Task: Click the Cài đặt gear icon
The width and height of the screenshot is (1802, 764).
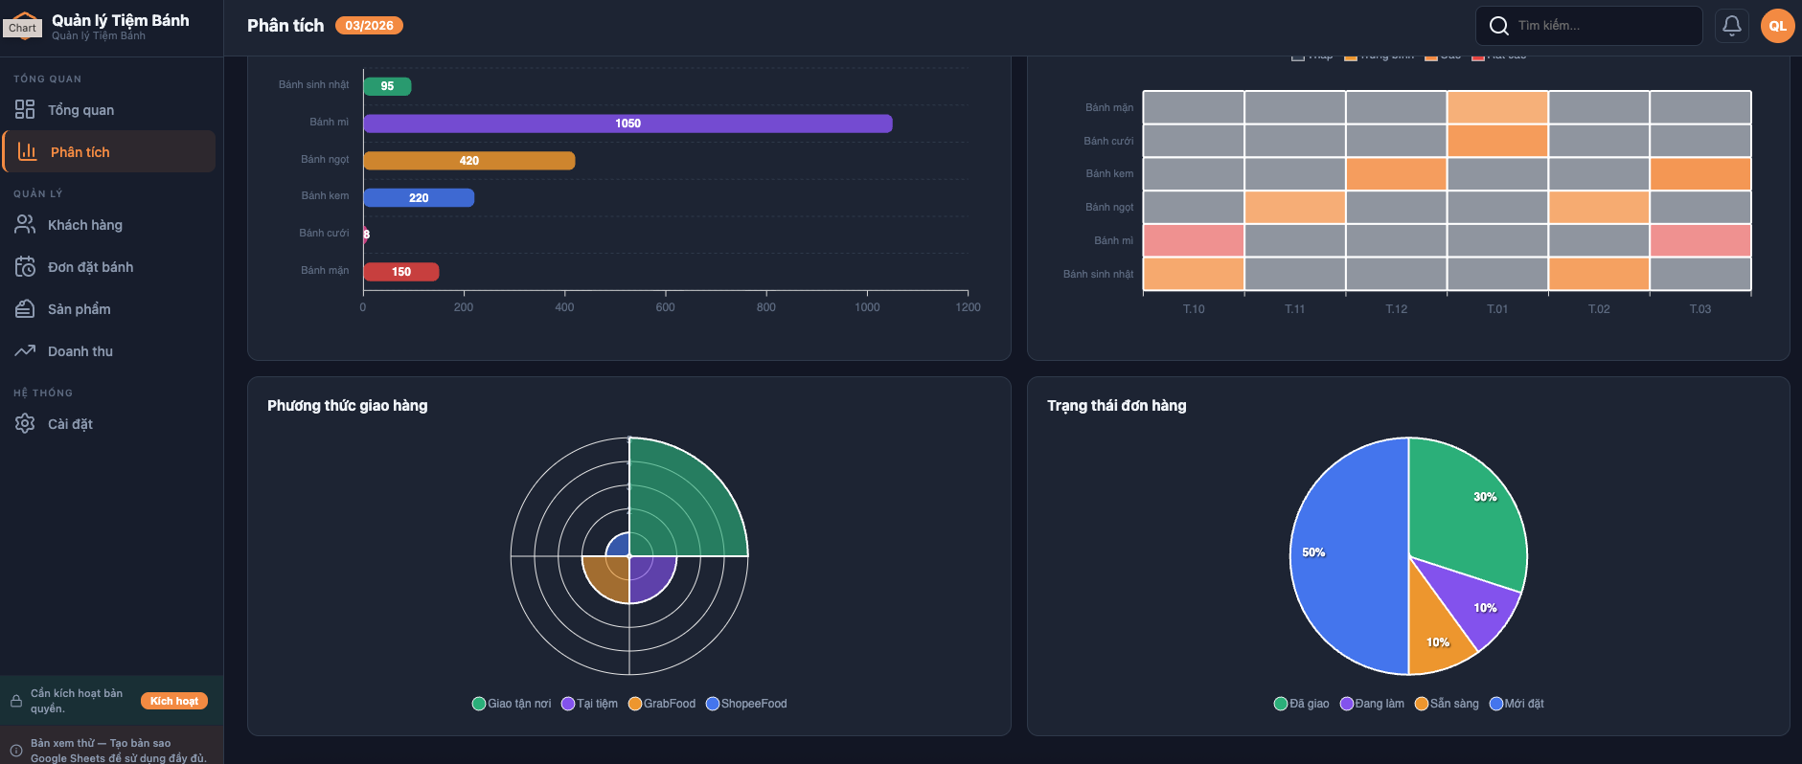Action: [x=25, y=424]
